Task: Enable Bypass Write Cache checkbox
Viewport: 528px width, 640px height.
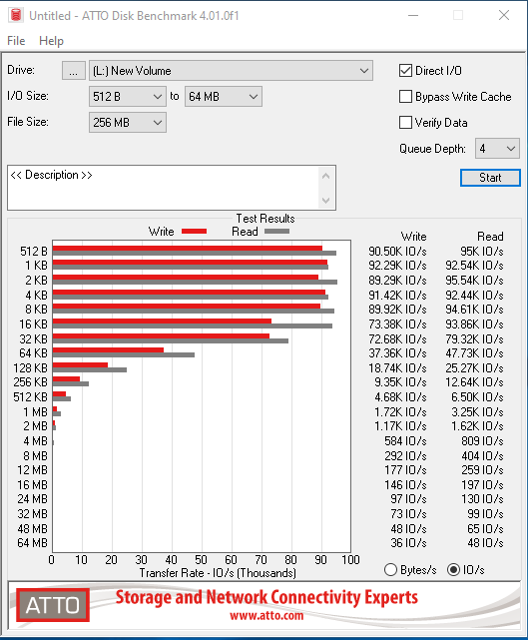Action: (405, 97)
